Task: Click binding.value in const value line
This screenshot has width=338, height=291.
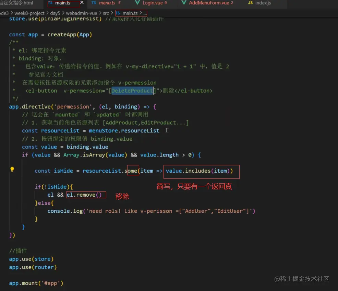Action: [x=87, y=147]
